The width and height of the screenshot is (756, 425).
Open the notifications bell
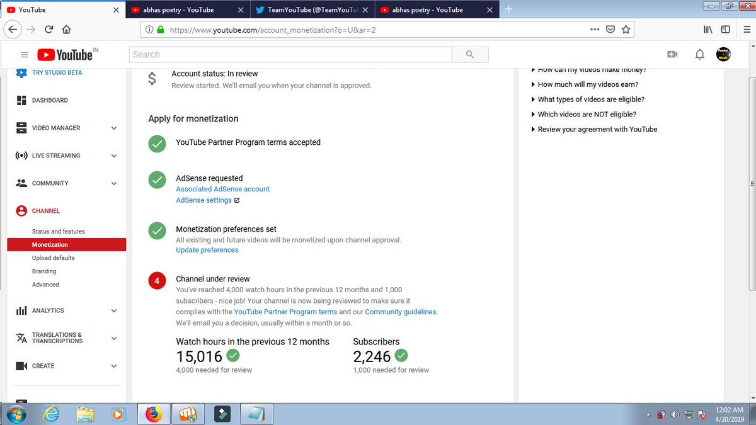699,55
